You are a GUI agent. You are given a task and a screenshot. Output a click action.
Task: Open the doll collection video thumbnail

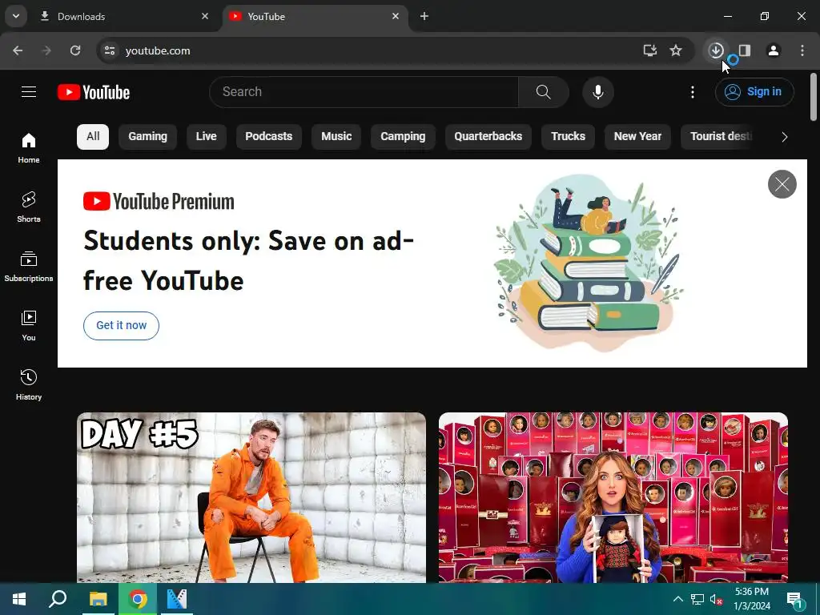point(613,497)
